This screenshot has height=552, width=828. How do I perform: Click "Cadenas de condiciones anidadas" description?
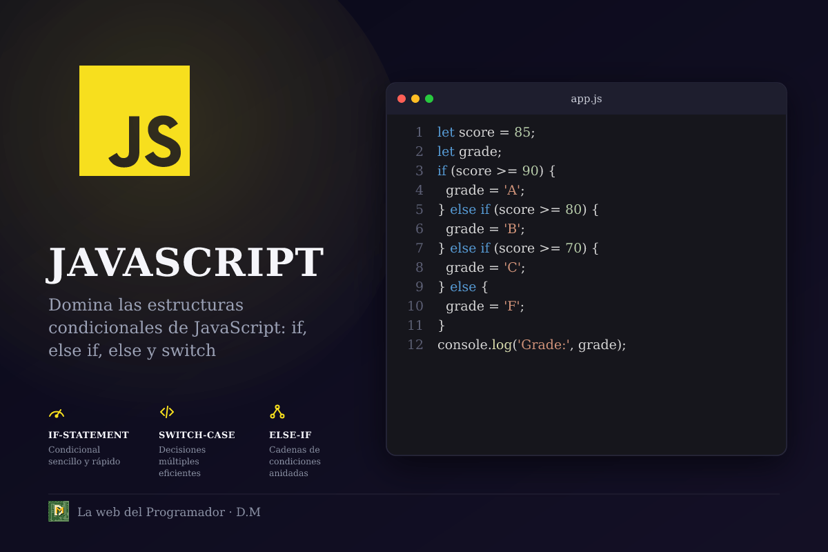point(295,462)
